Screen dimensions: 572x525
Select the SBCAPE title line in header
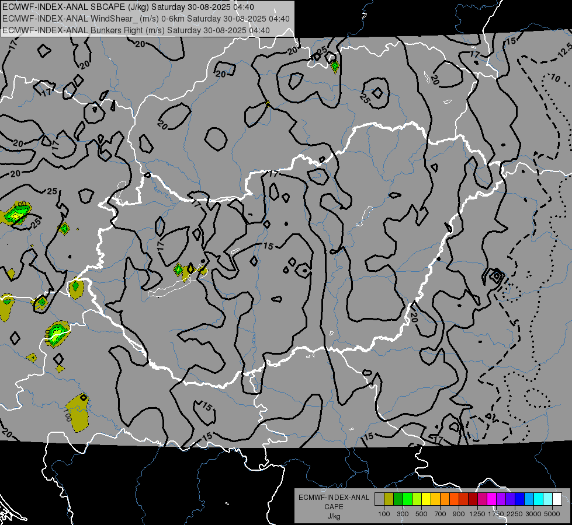pos(129,7)
